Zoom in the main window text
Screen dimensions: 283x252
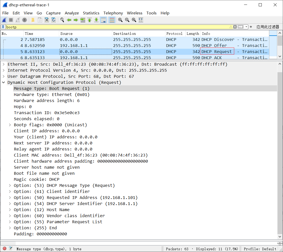120,20
